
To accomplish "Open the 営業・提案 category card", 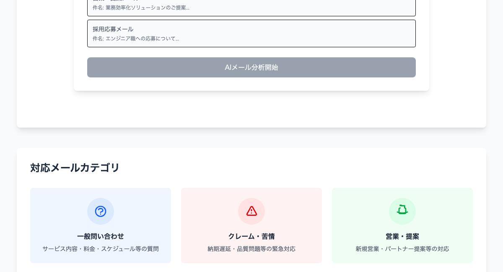I will 402,226.
